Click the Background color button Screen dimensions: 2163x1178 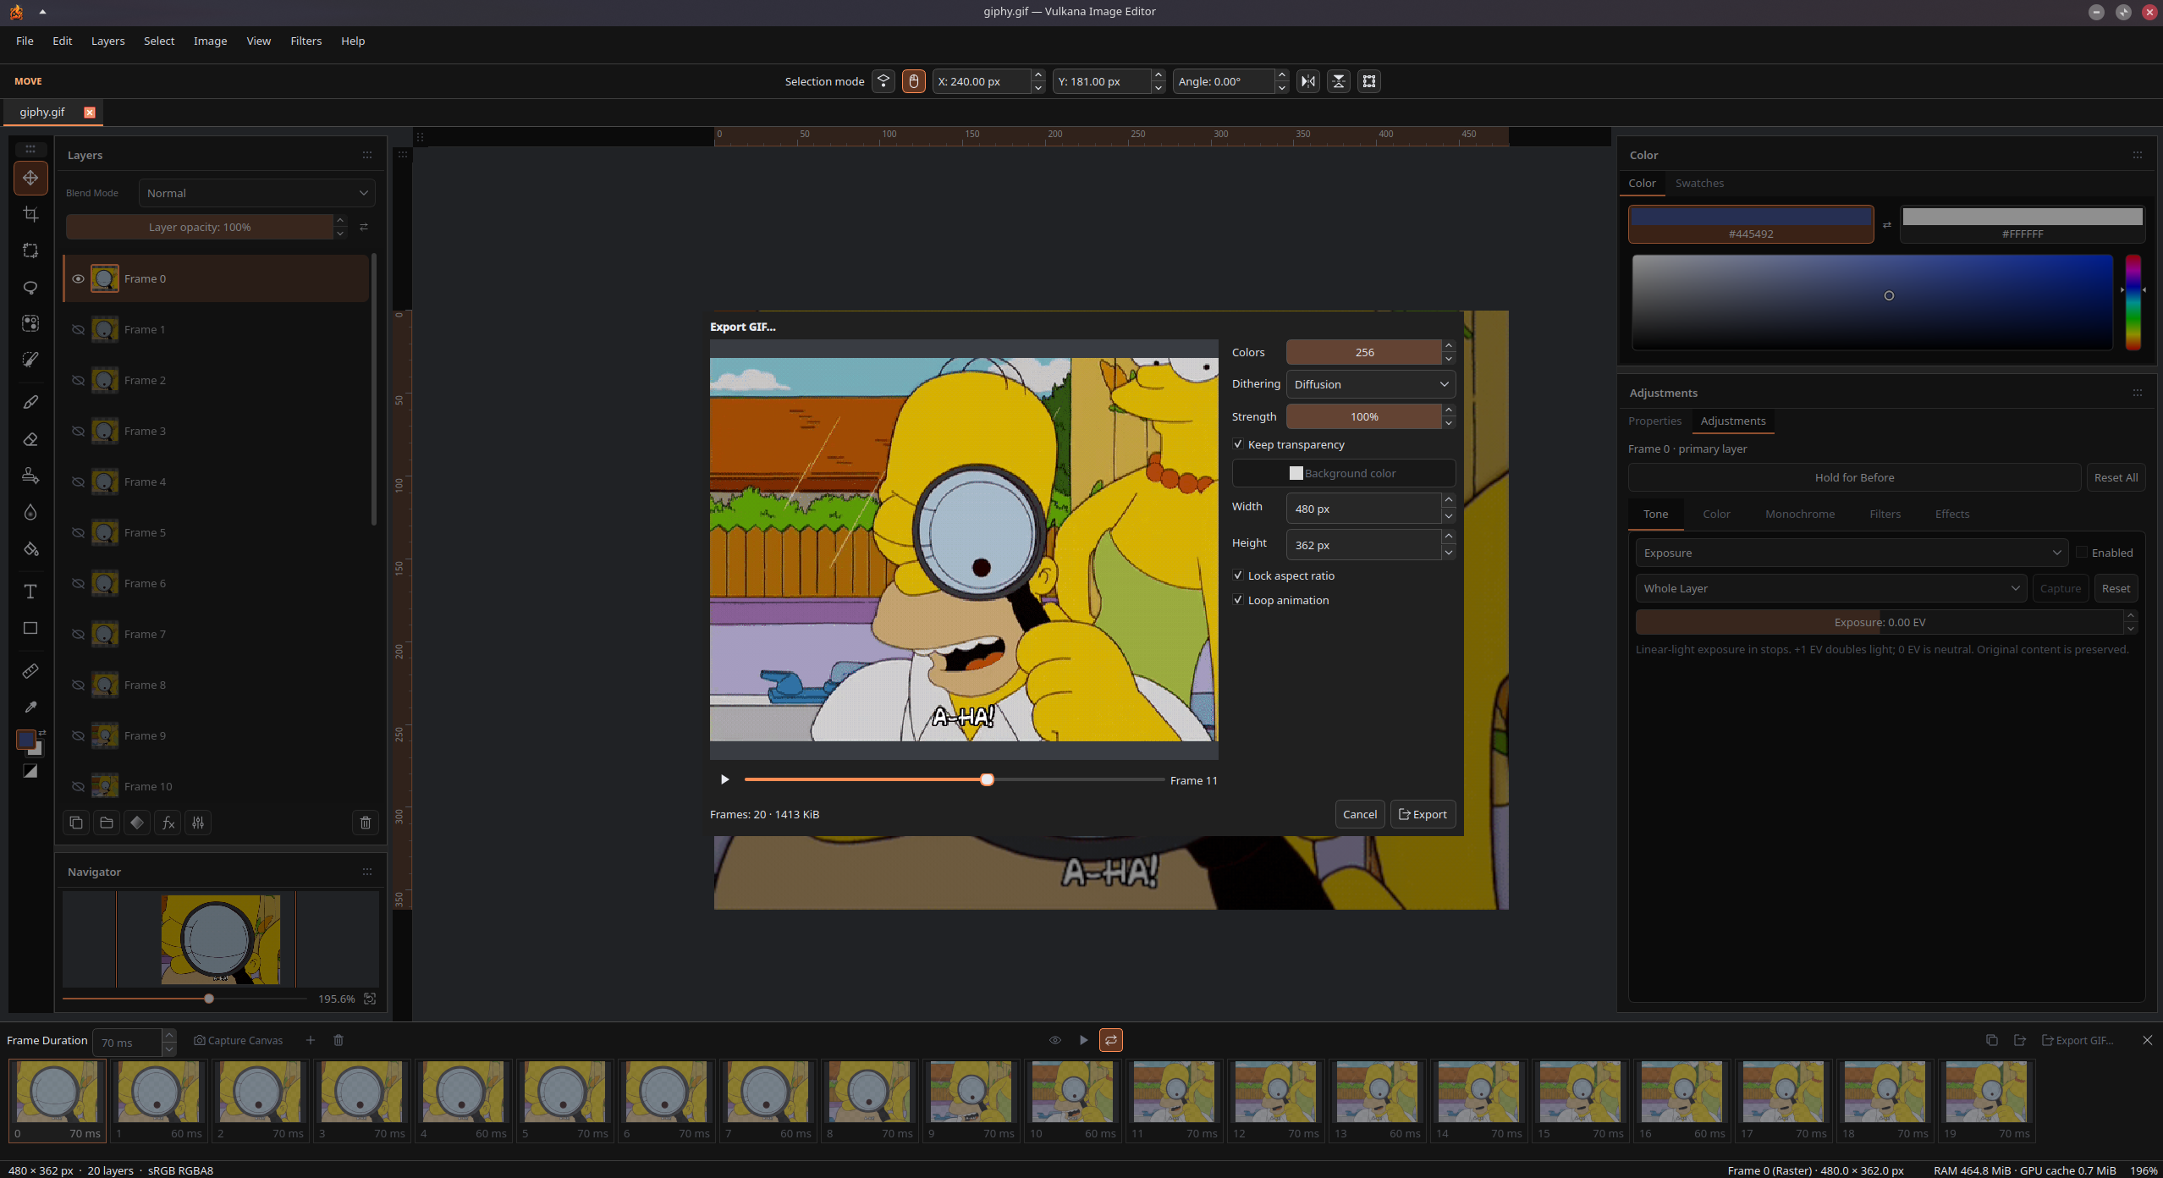(1344, 473)
